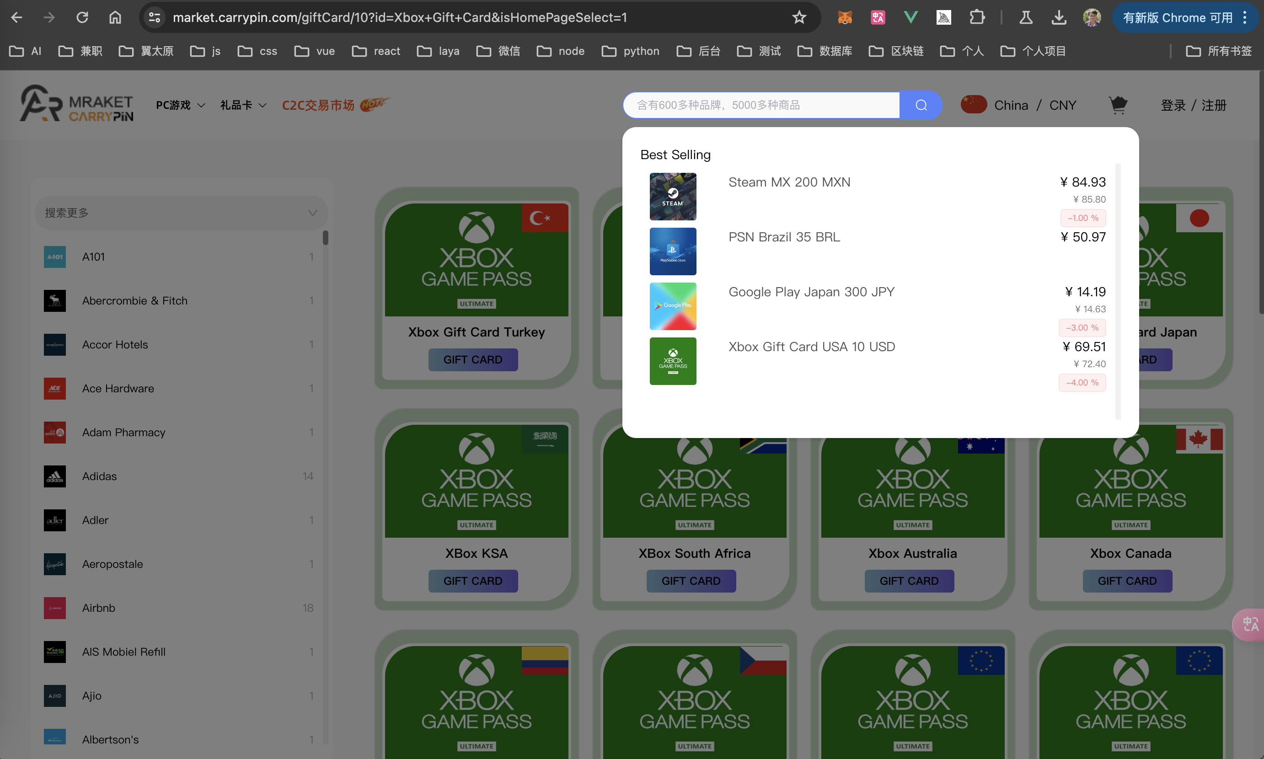Viewport: 1264px width, 759px height.
Task: Open the Adidas brand in sidebar
Action: [178, 476]
